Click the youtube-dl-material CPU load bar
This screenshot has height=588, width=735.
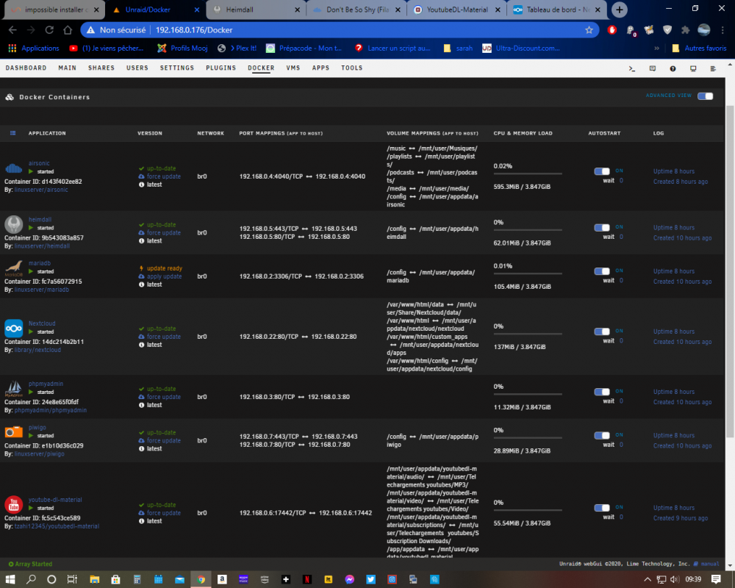click(527, 511)
